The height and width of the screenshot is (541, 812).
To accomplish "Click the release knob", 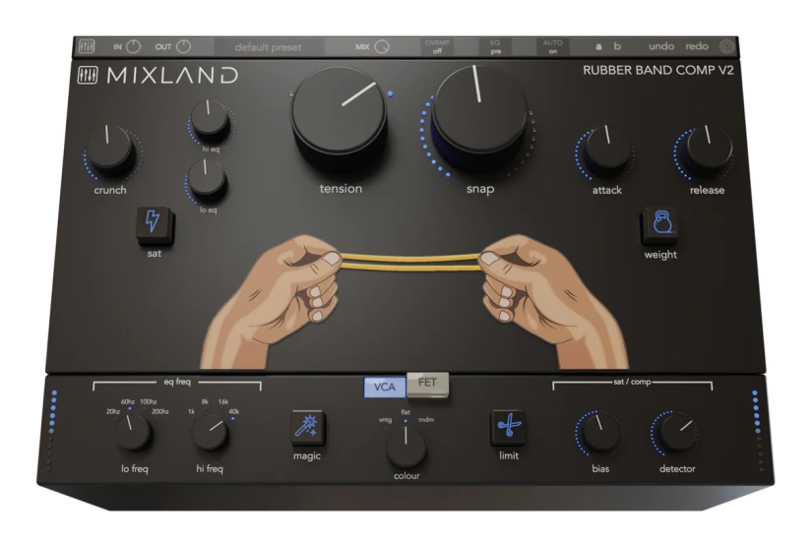I will click(x=708, y=149).
